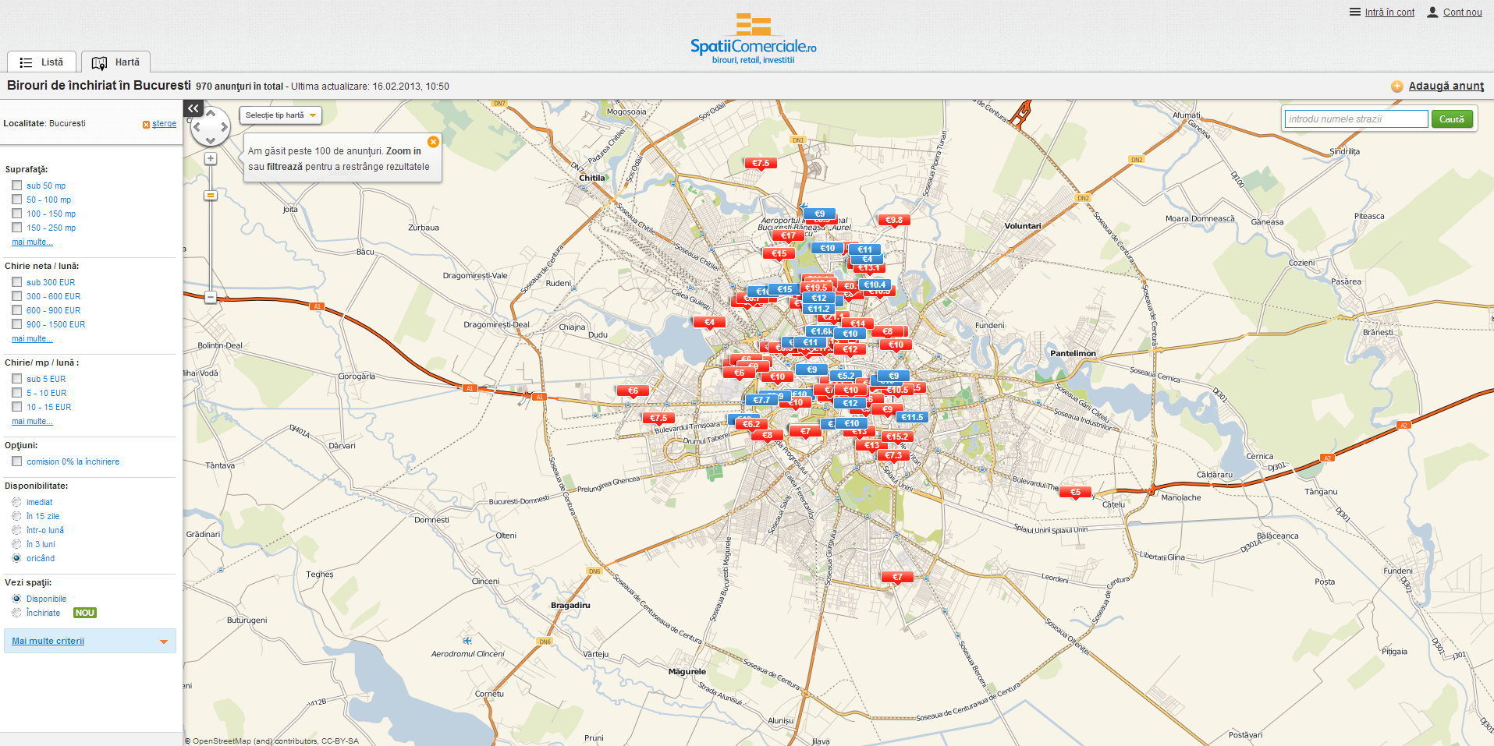Click the map zoom in plus button
Screen dimensions: 1494x746
point(211,158)
